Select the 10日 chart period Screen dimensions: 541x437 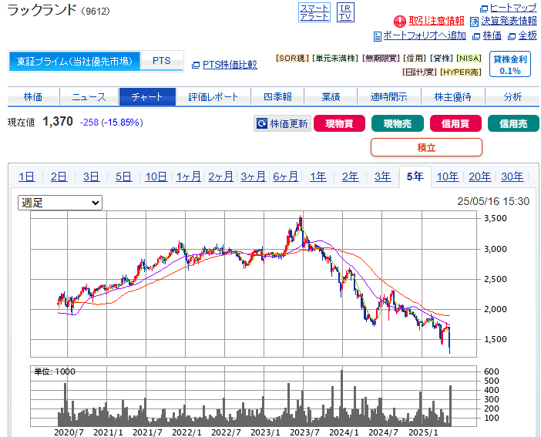click(x=156, y=176)
